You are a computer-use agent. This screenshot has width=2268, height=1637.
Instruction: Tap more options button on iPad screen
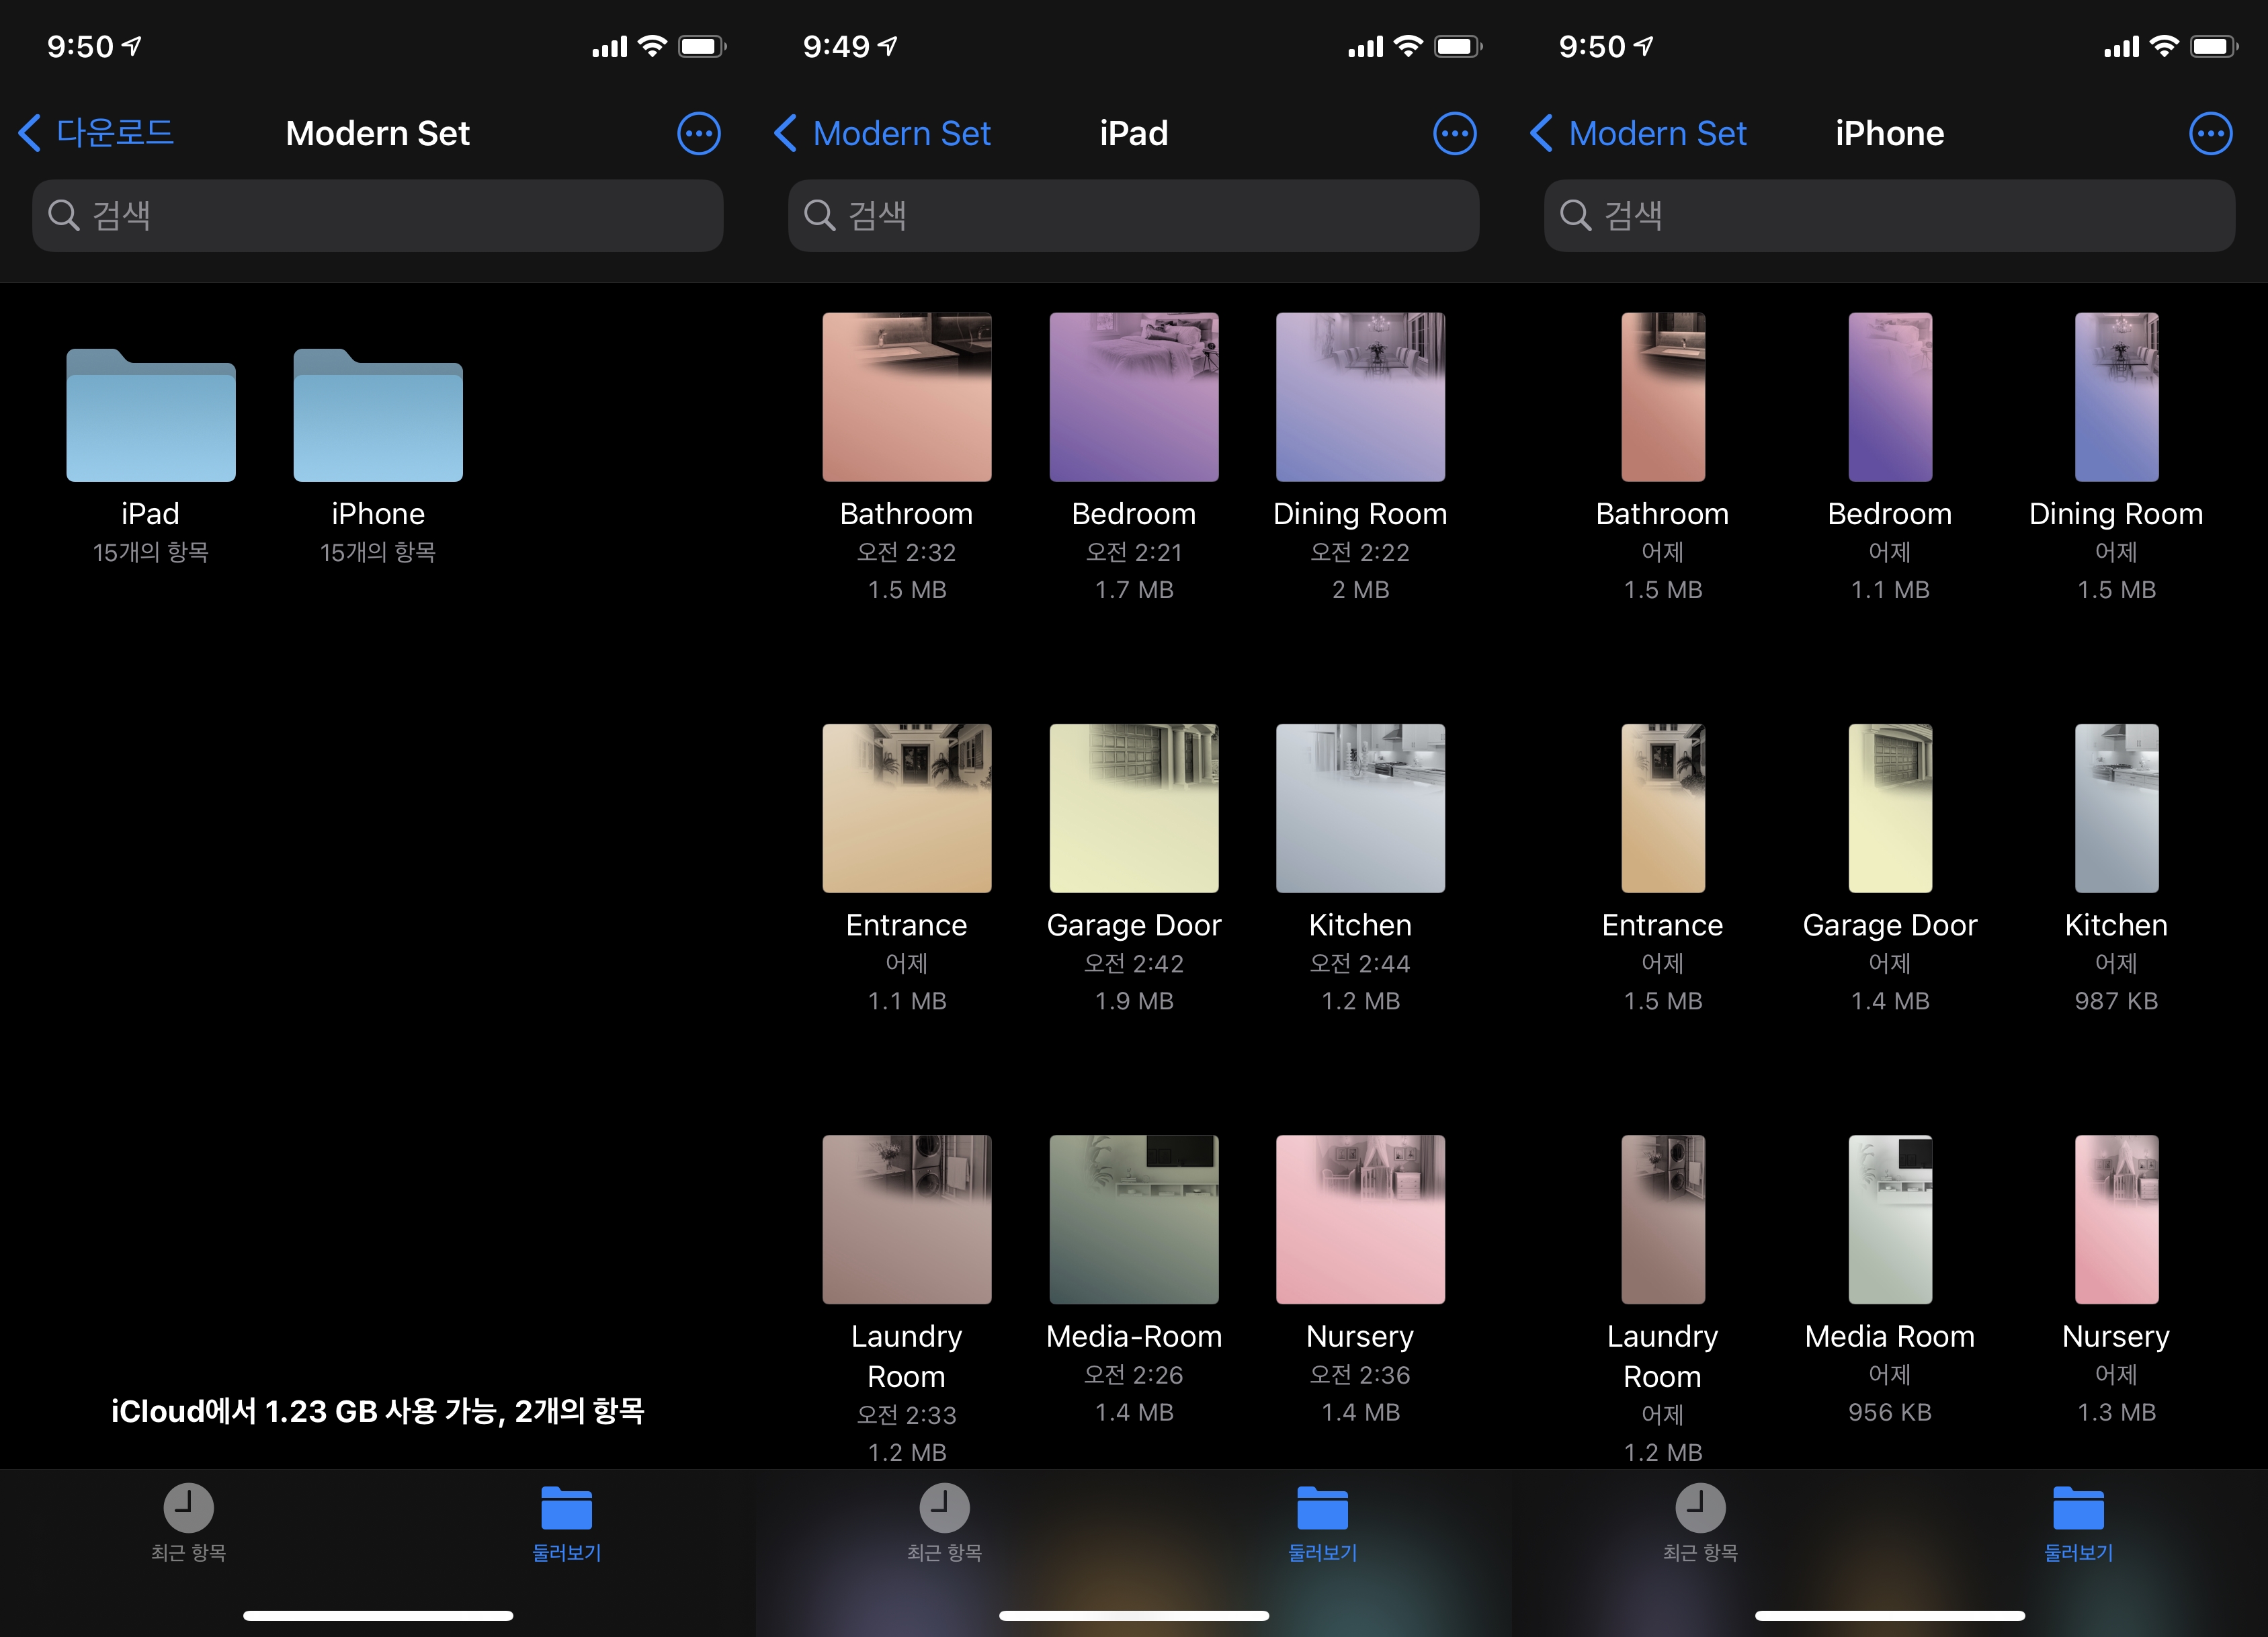pos(1454,134)
